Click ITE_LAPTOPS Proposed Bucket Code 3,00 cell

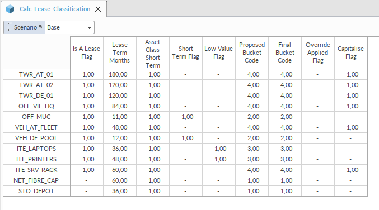pyautogui.click(x=252, y=149)
